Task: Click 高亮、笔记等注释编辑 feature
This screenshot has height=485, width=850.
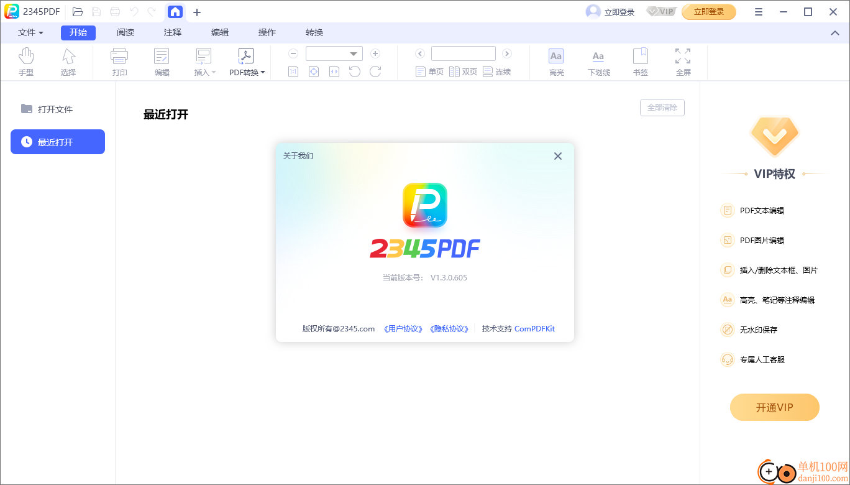Action: tap(767, 300)
